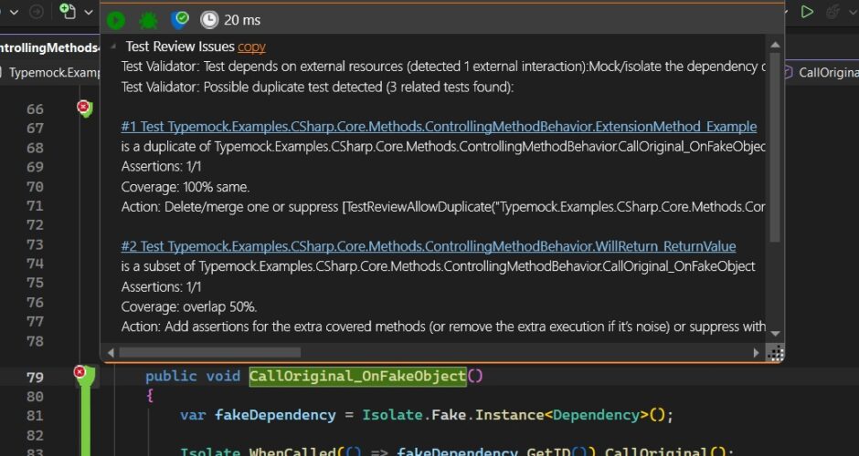Click the popup vertical scrollbar thumb
859x456 pixels.
coord(775,147)
